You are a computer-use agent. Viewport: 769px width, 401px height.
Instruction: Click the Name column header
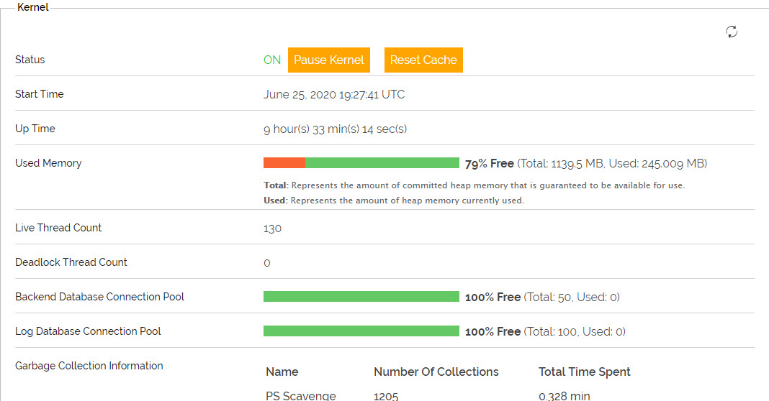point(282,372)
